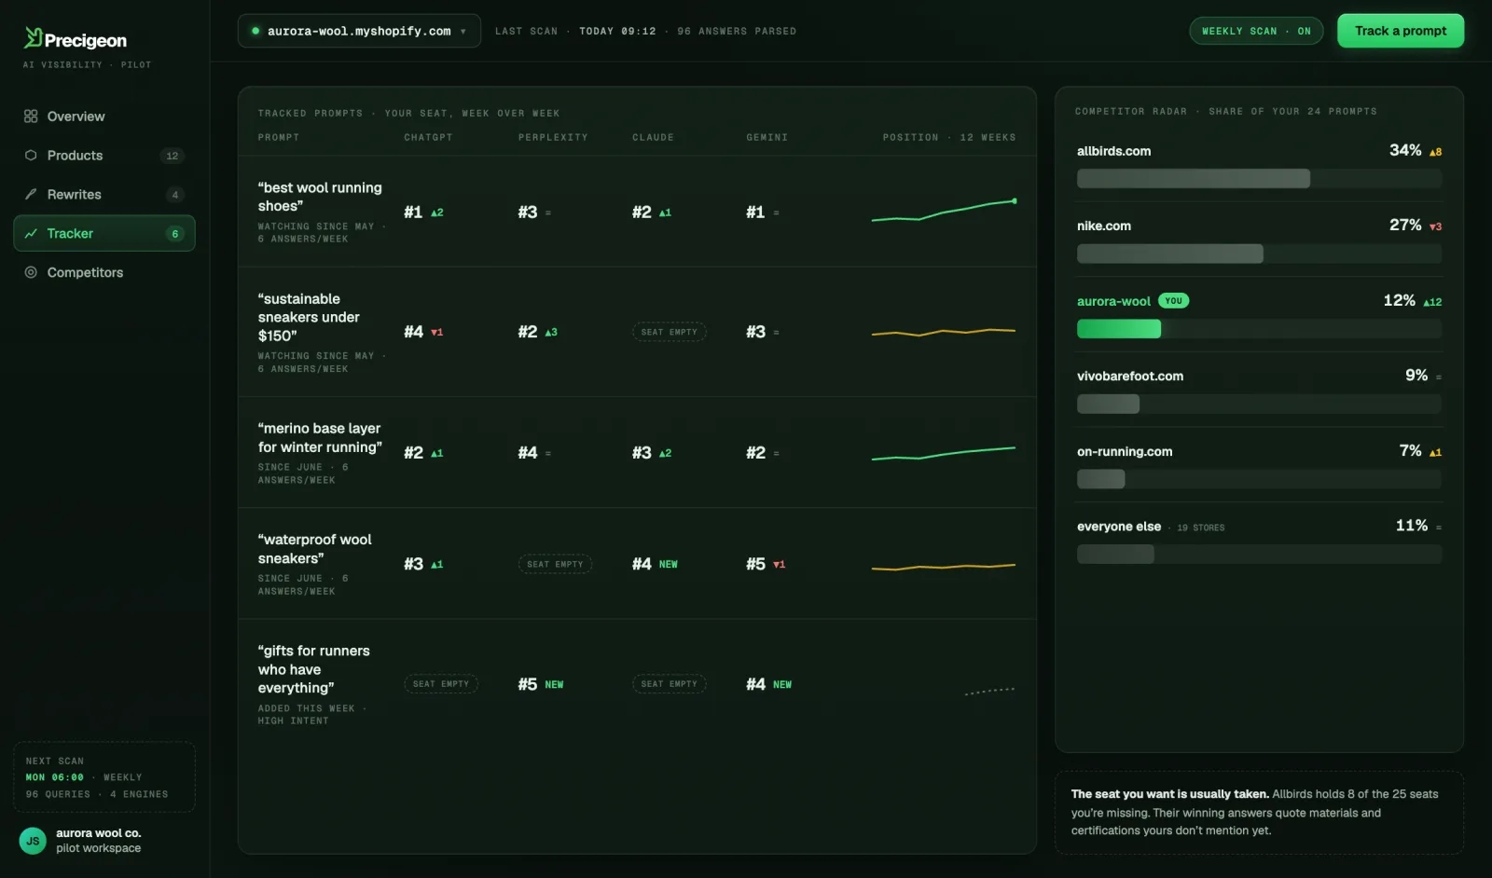Click the Competitors target icon
1492x878 pixels.
coord(31,273)
